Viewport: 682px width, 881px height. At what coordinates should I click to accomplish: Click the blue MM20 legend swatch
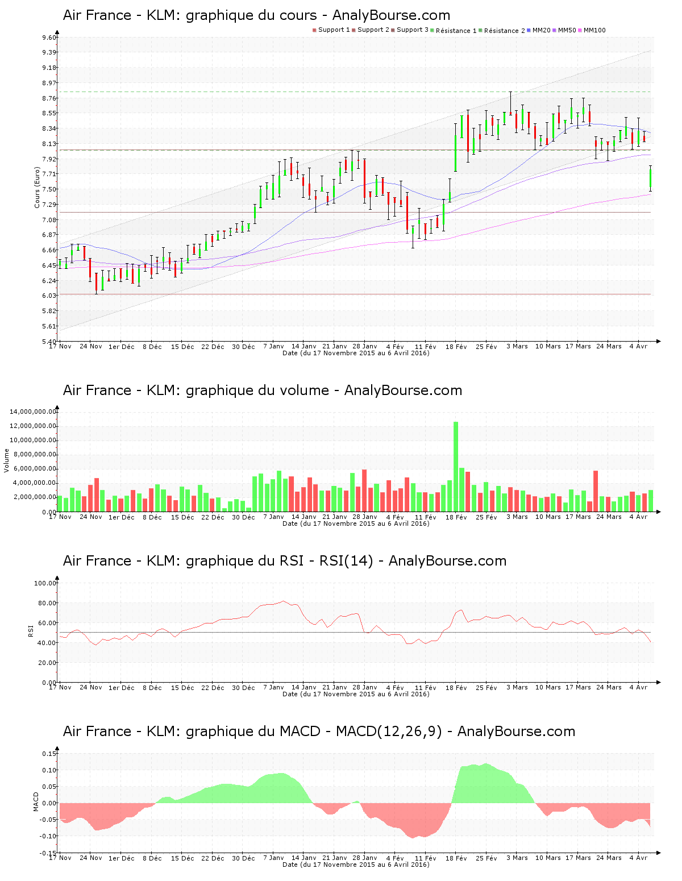click(x=529, y=30)
